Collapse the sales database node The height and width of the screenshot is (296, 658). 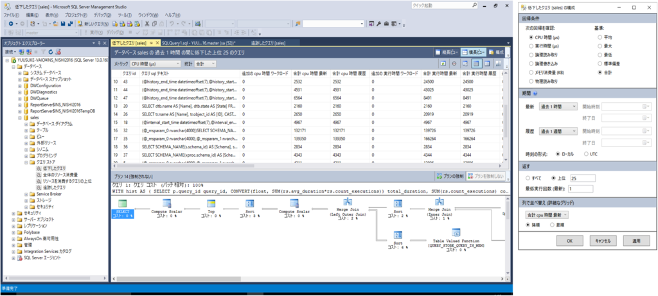click(x=20, y=118)
